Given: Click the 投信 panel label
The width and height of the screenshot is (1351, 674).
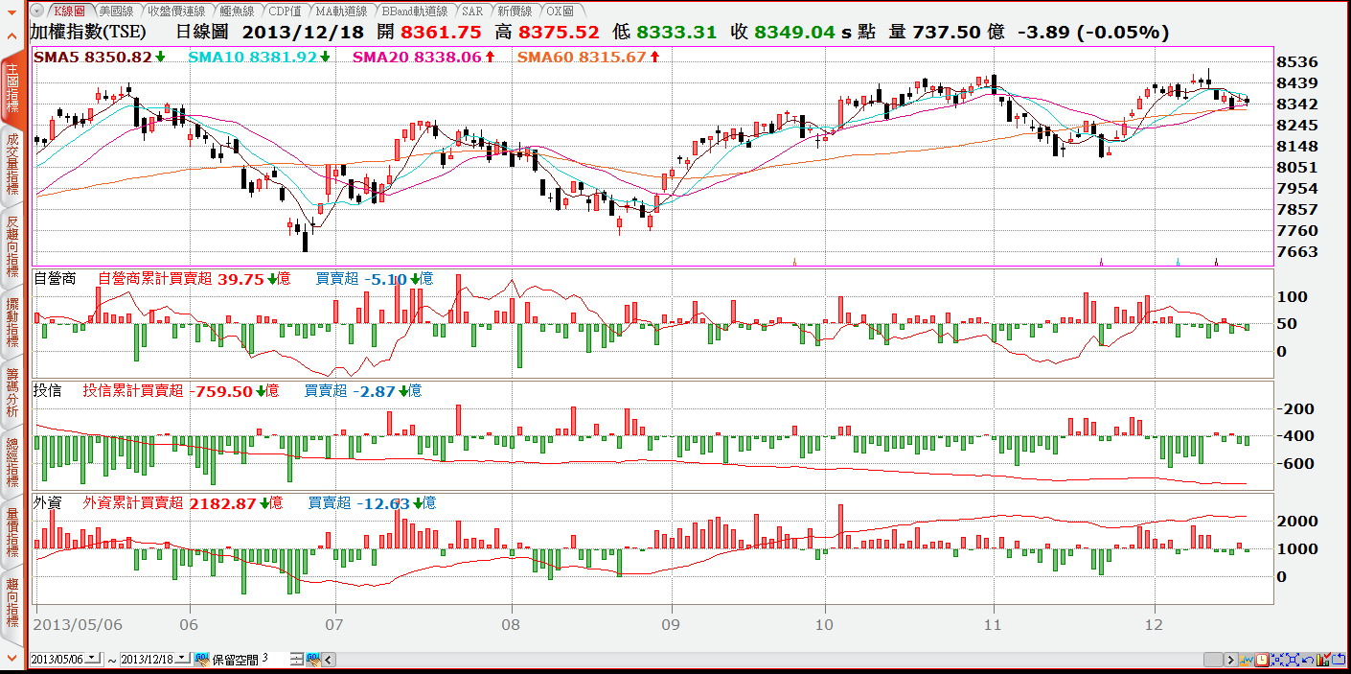Looking at the screenshot, I should point(47,391).
